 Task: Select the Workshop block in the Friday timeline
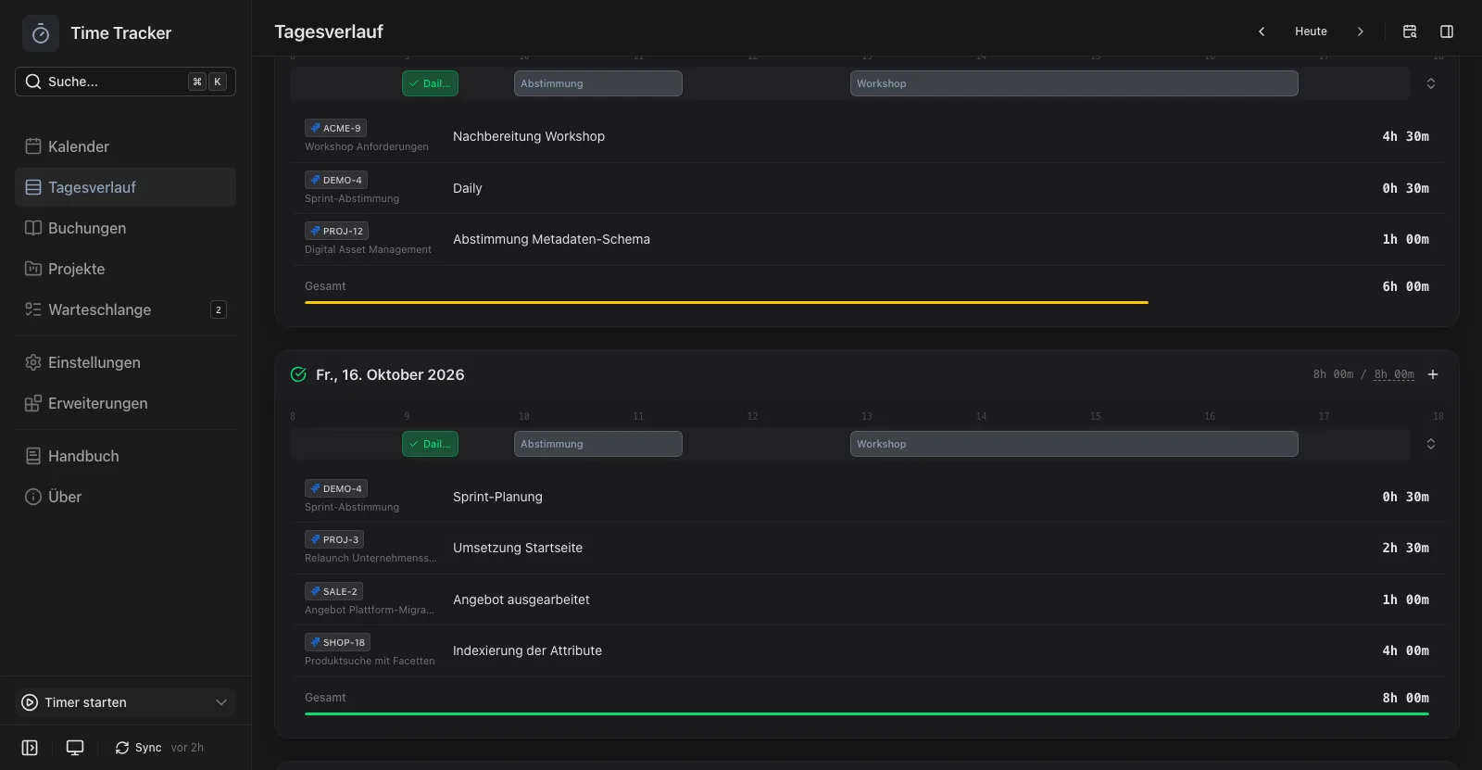[x=1074, y=444]
